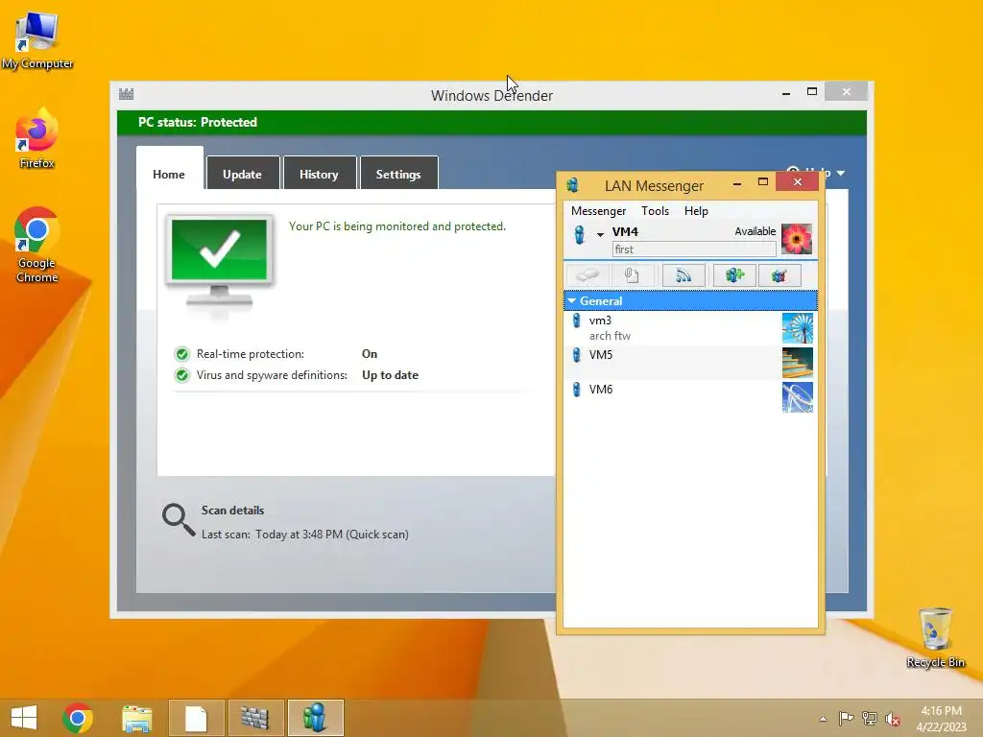Open the Help menu in LAN Messenger
The image size is (983, 737).
tap(696, 211)
